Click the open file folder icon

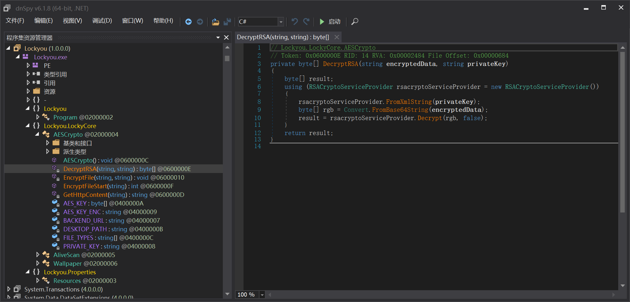pyautogui.click(x=216, y=22)
